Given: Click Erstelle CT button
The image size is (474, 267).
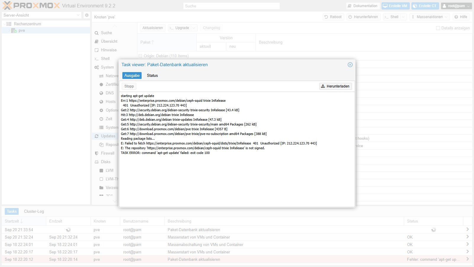Looking at the screenshot, I should (x=425, y=6).
